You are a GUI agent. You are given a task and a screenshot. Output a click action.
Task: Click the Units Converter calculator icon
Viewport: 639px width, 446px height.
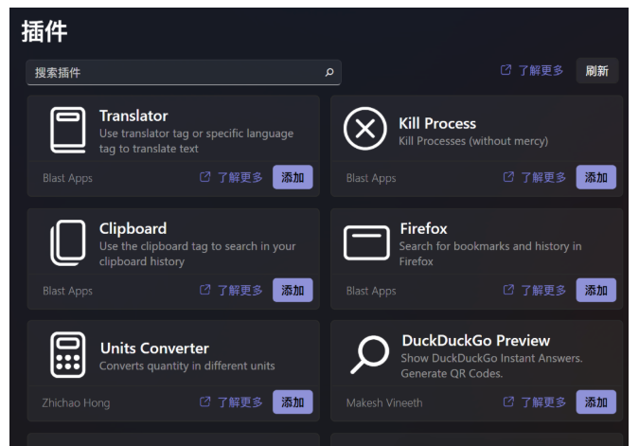pyautogui.click(x=68, y=355)
